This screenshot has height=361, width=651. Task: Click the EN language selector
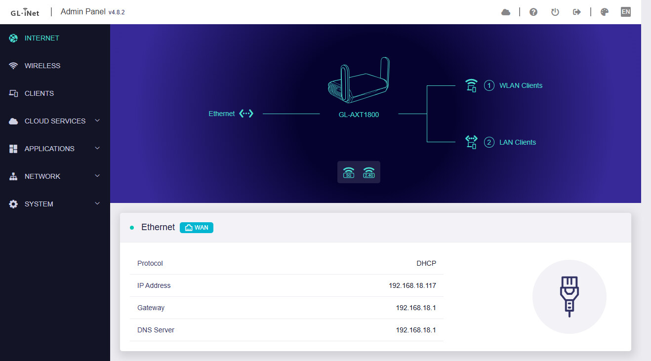click(625, 12)
